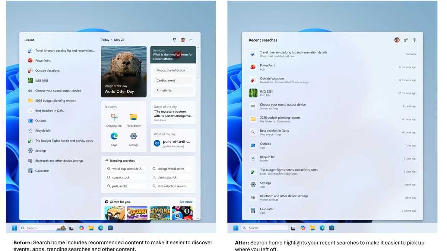The width and height of the screenshot is (447, 251).
Task: Open File Explorer on After taskbar
Action: [x=313, y=228]
